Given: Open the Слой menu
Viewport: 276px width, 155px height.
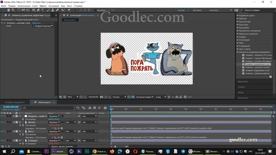Looking at the screenshot, I should pyautogui.click(x=34, y=6).
